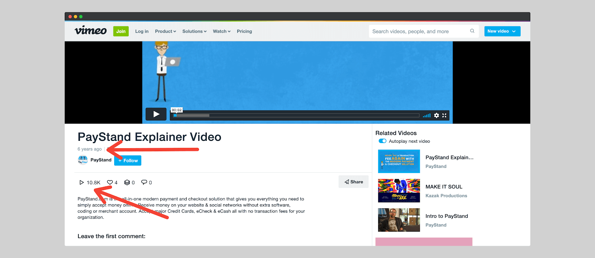Expand the Watch dropdown menu
The image size is (595, 258).
click(x=222, y=32)
